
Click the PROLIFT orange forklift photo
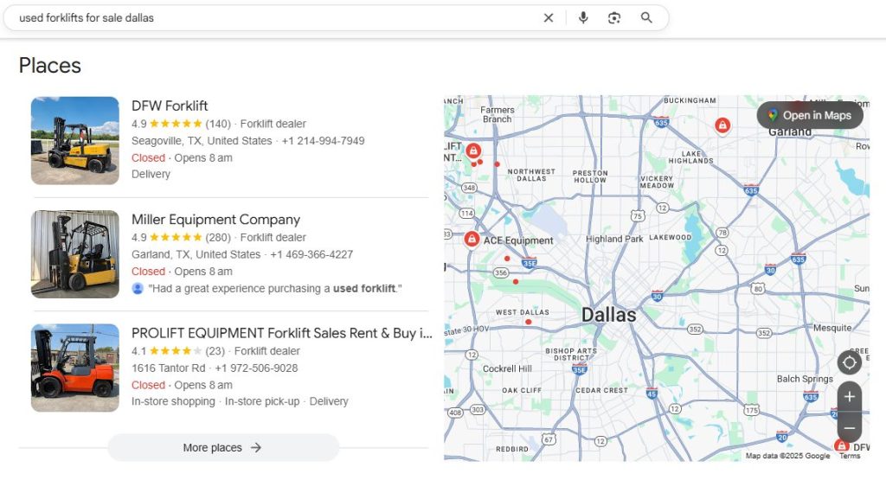75,368
